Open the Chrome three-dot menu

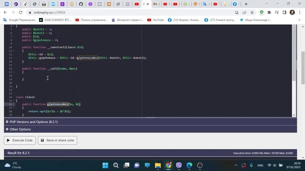click(300, 12)
